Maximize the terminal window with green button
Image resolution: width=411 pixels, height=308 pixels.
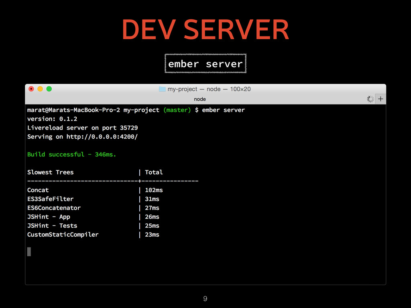click(49, 89)
